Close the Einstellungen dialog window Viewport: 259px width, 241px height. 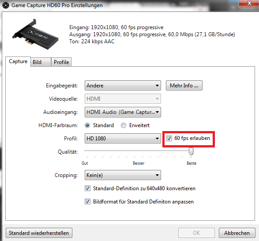(249, 3)
